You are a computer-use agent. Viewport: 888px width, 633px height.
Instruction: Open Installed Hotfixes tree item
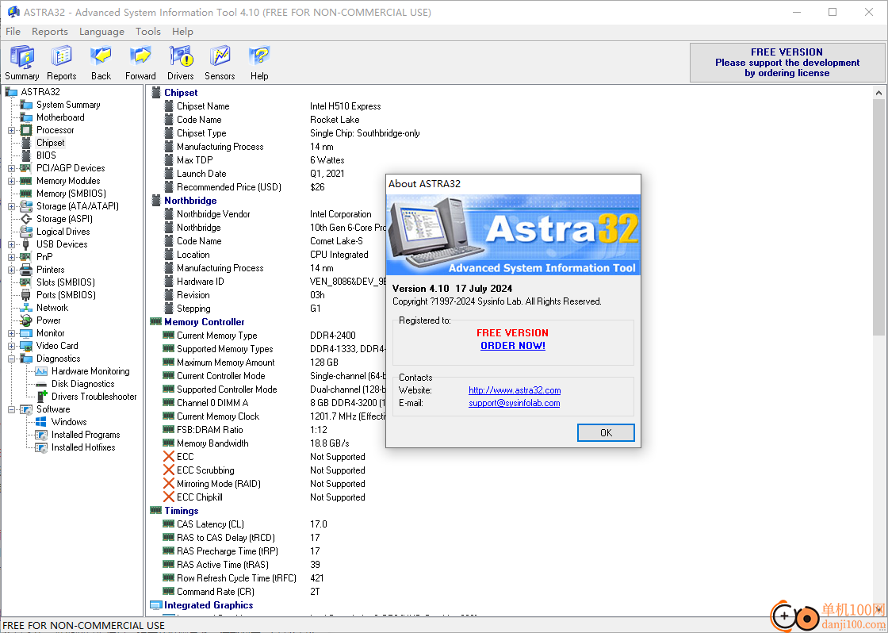[x=82, y=447]
